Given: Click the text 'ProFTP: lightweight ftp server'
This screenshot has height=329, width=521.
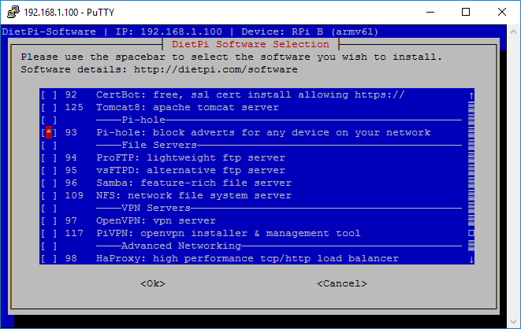Looking at the screenshot, I should [x=191, y=158].
